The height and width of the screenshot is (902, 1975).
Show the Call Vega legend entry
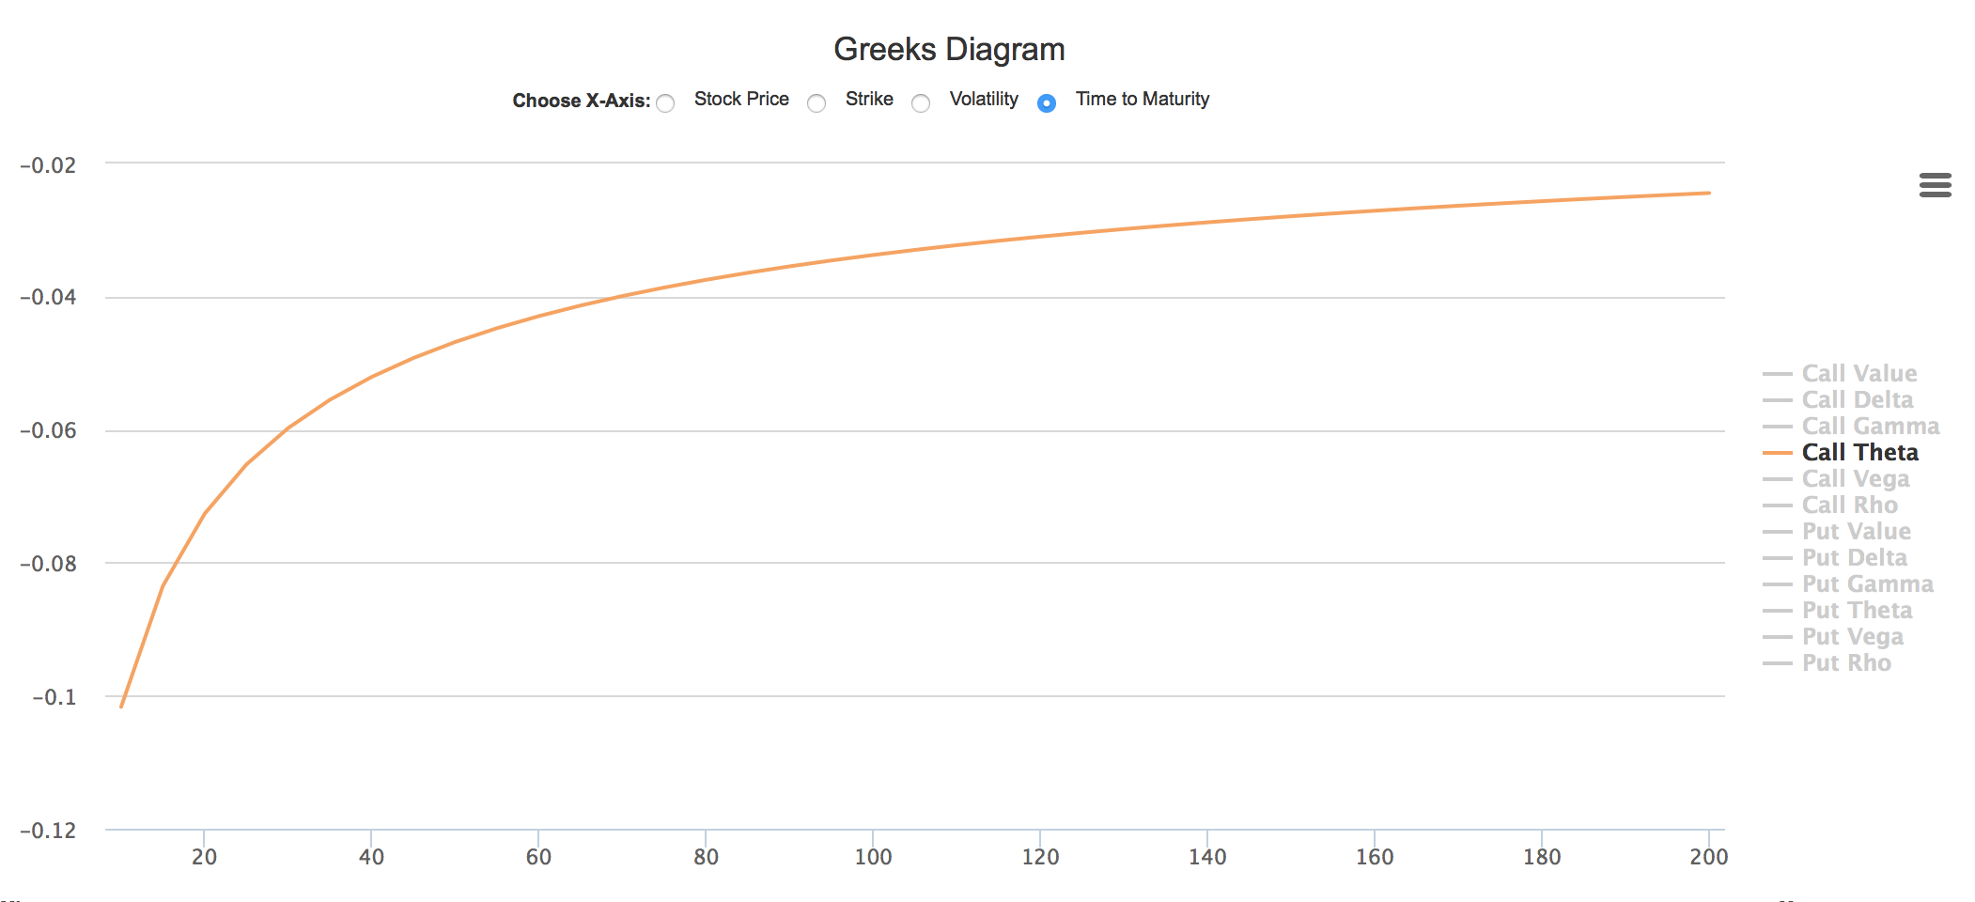pos(1855,479)
